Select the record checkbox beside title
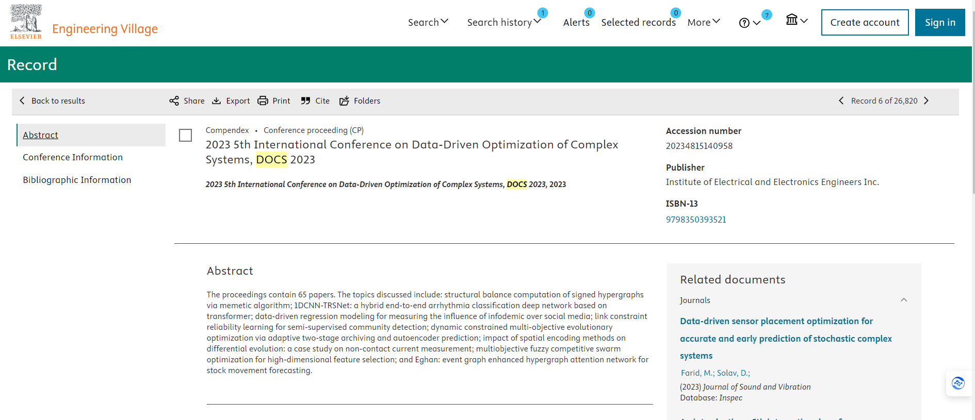The width and height of the screenshot is (975, 420). tap(186, 136)
